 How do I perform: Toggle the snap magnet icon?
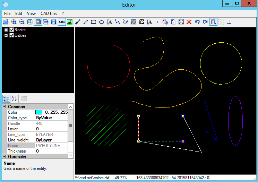[x=213, y=22]
